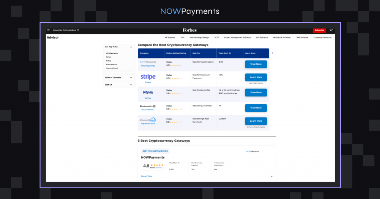The width and height of the screenshot is (380, 199).
Task: Click Learn More button for Stripe
Action: 256,77
